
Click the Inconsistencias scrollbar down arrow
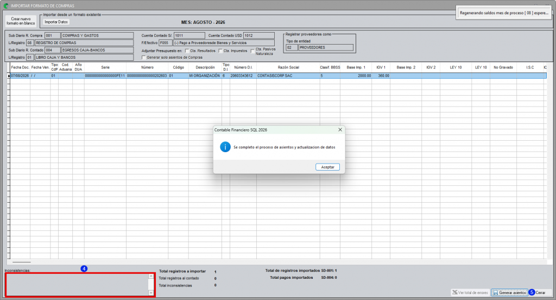tap(151, 293)
